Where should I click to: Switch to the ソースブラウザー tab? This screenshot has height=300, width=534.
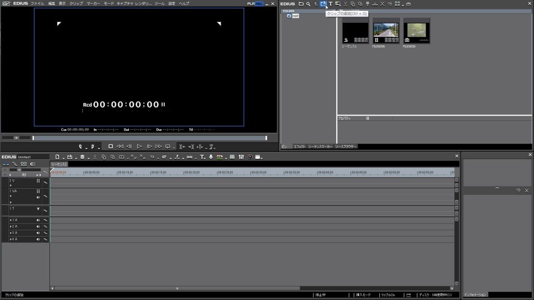346,146
